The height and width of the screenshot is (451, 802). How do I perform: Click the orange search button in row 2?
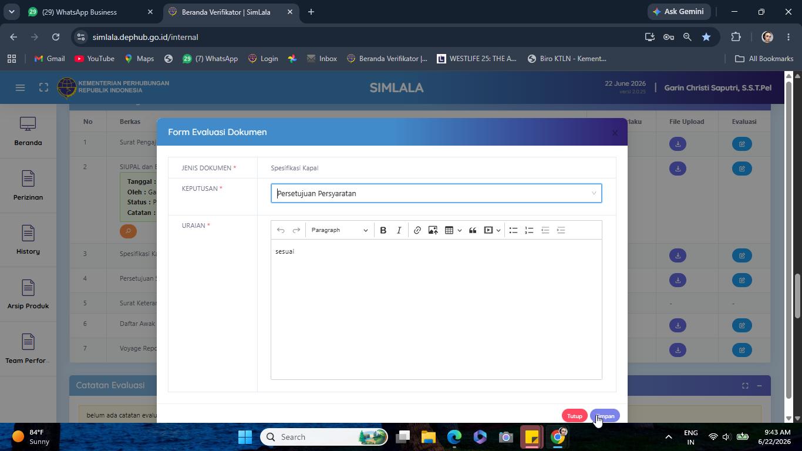[128, 231]
